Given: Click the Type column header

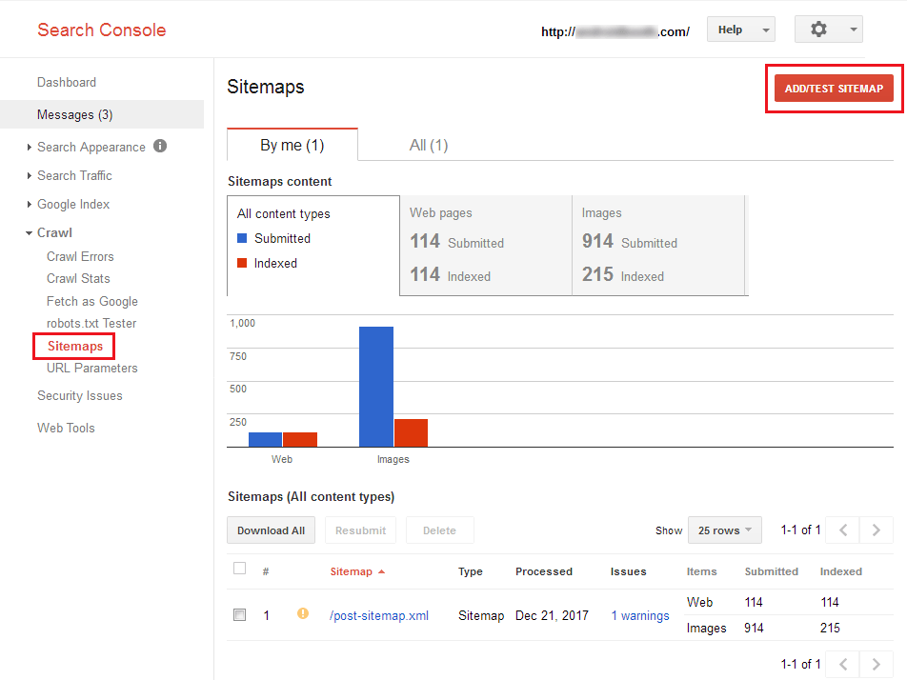Looking at the screenshot, I should tap(471, 571).
